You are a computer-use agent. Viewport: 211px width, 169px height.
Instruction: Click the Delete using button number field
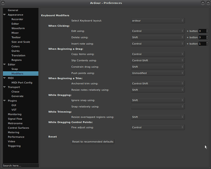[x=202, y=37]
